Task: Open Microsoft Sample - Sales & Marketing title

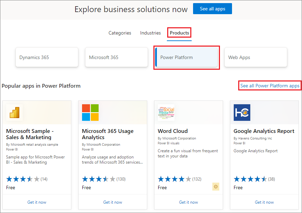Action: [x=30, y=134]
